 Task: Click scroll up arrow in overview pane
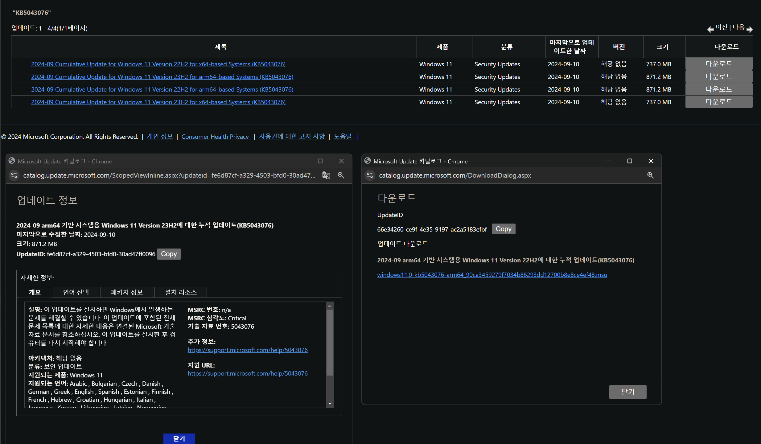[330, 306]
